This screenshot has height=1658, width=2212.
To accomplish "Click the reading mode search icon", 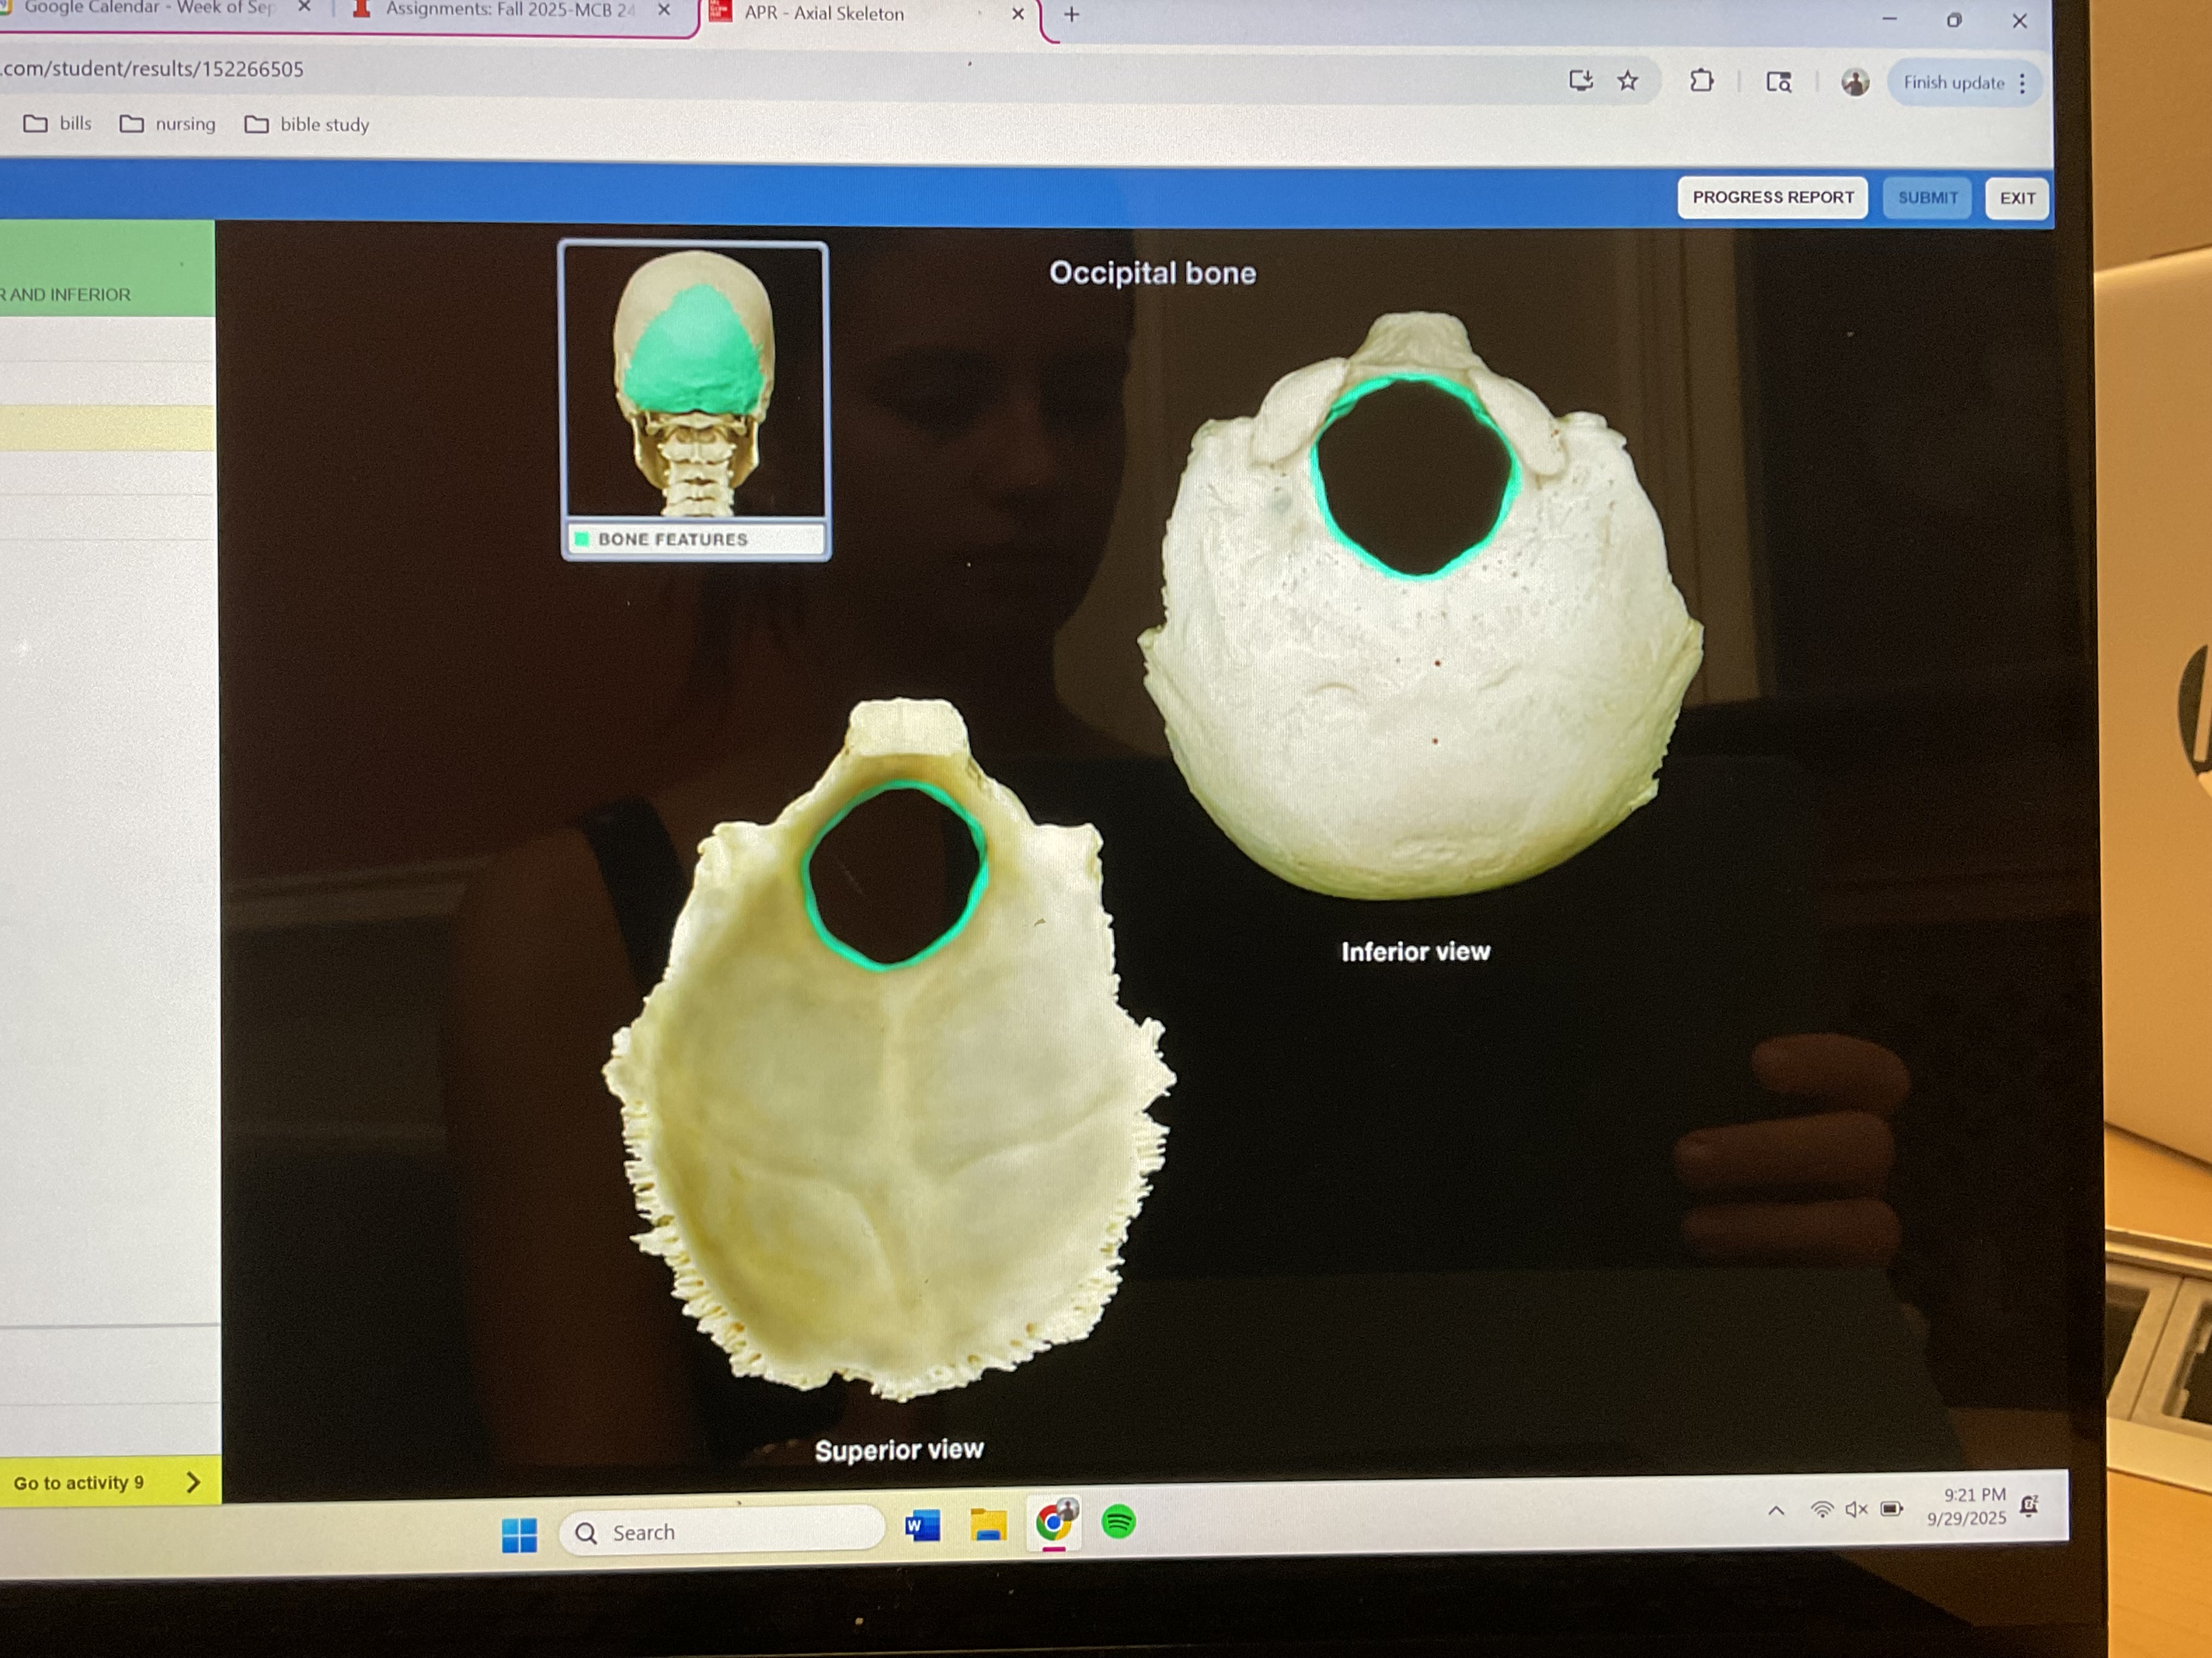I will [1778, 82].
